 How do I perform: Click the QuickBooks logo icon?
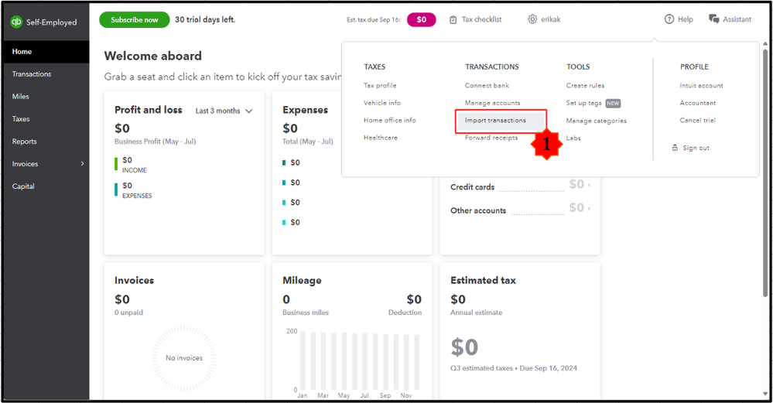16,22
